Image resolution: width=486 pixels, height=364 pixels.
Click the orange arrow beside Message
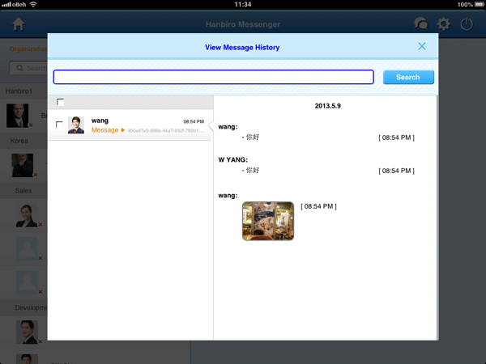[123, 130]
